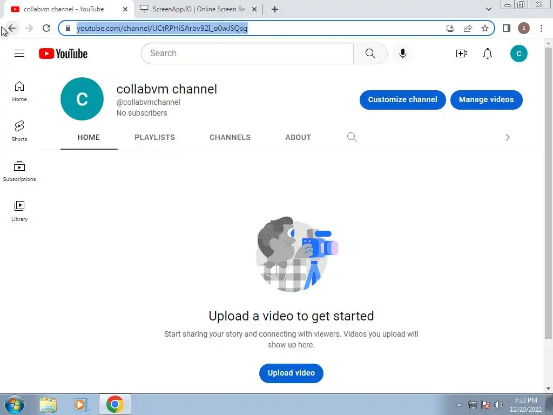553x415 pixels.
Task: Open the Action Center flag icon
Action: [485, 405]
